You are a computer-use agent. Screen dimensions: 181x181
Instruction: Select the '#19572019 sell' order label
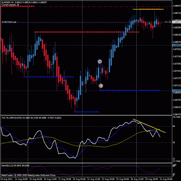click(9, 22)
